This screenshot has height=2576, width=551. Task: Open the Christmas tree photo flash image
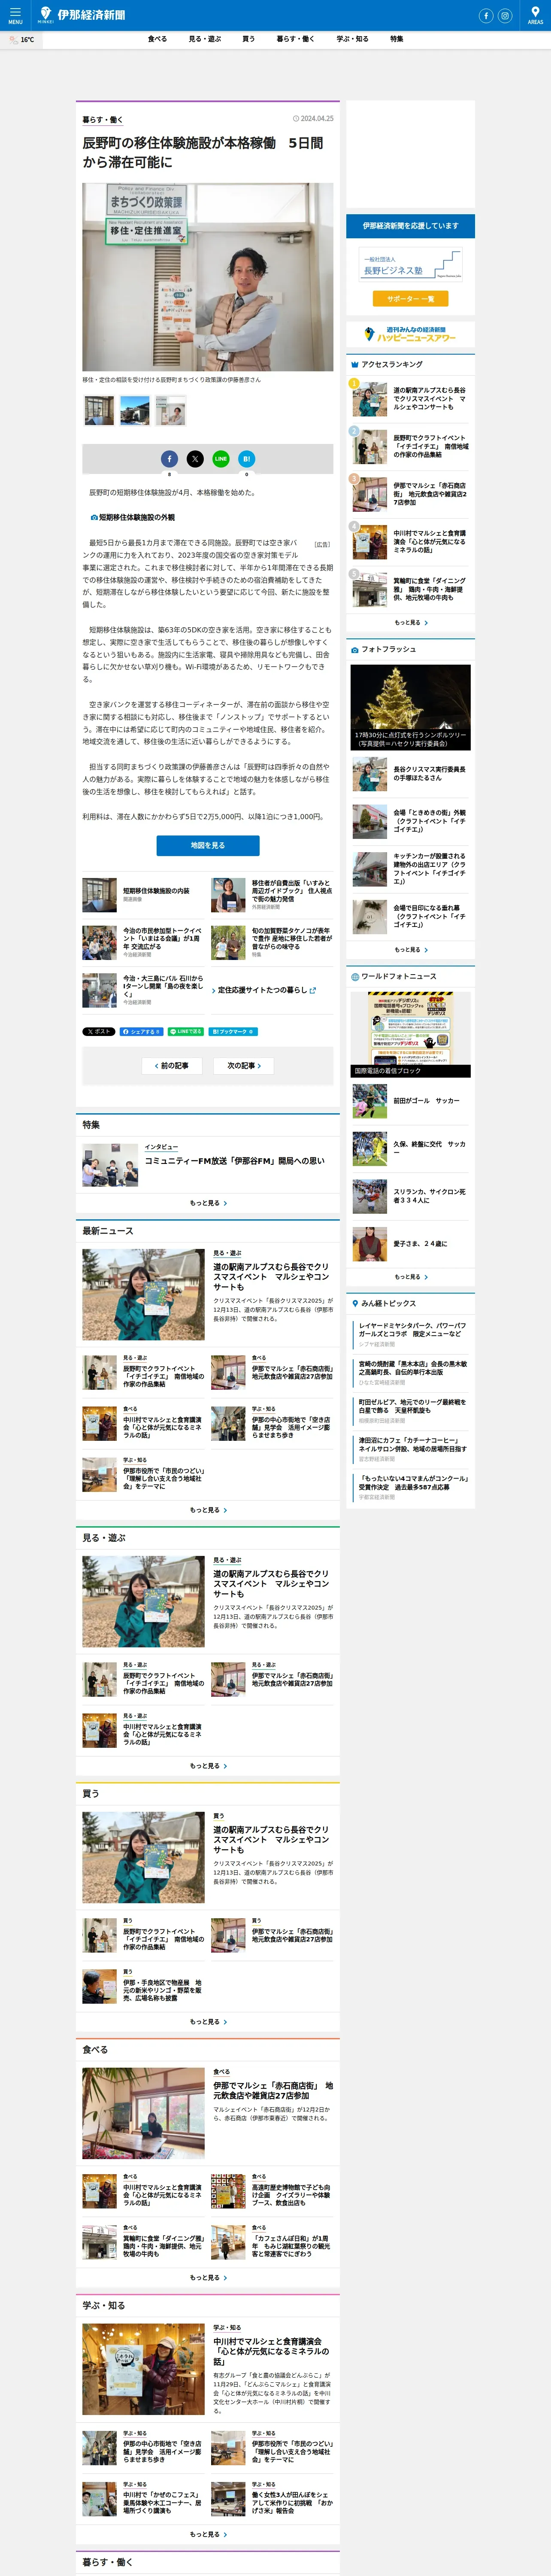[410, 707]
